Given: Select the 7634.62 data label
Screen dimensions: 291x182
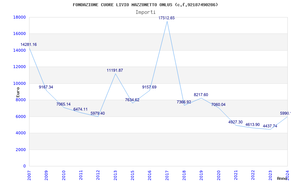Looking at the screenshot, I should point(132,100).
